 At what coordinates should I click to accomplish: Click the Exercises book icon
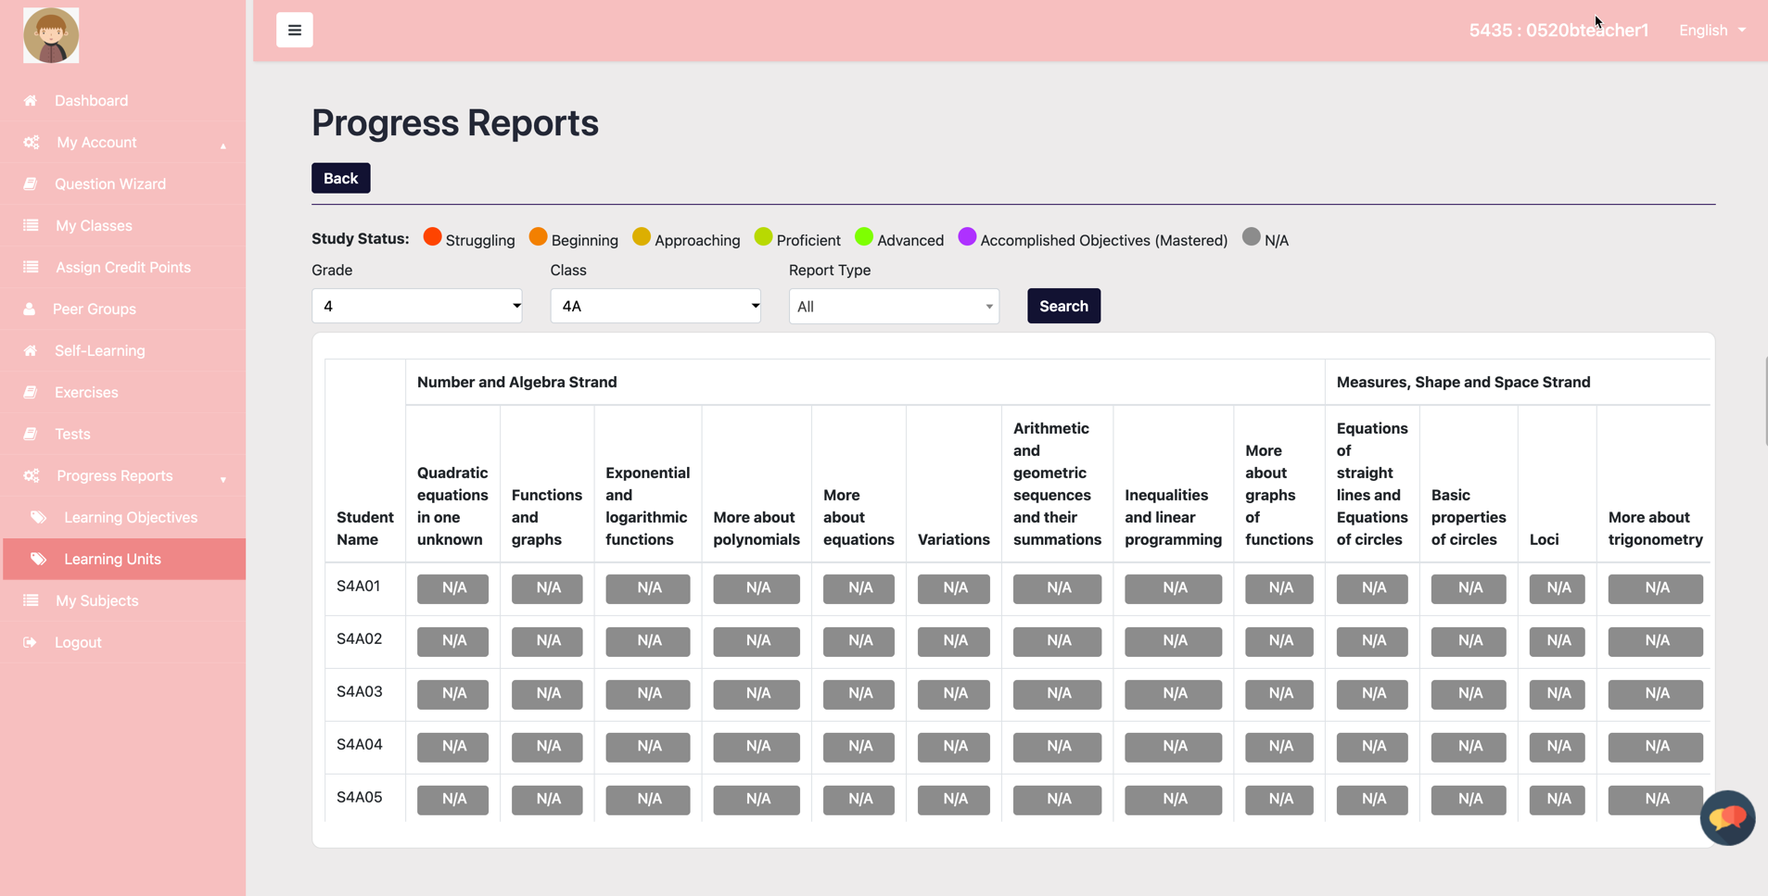click(x=31, y=392)
